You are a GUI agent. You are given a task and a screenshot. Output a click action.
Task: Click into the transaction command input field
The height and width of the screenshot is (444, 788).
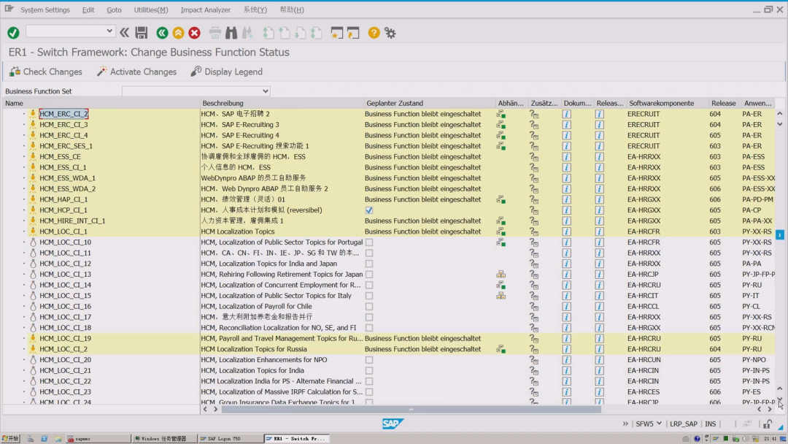[66, 31]
